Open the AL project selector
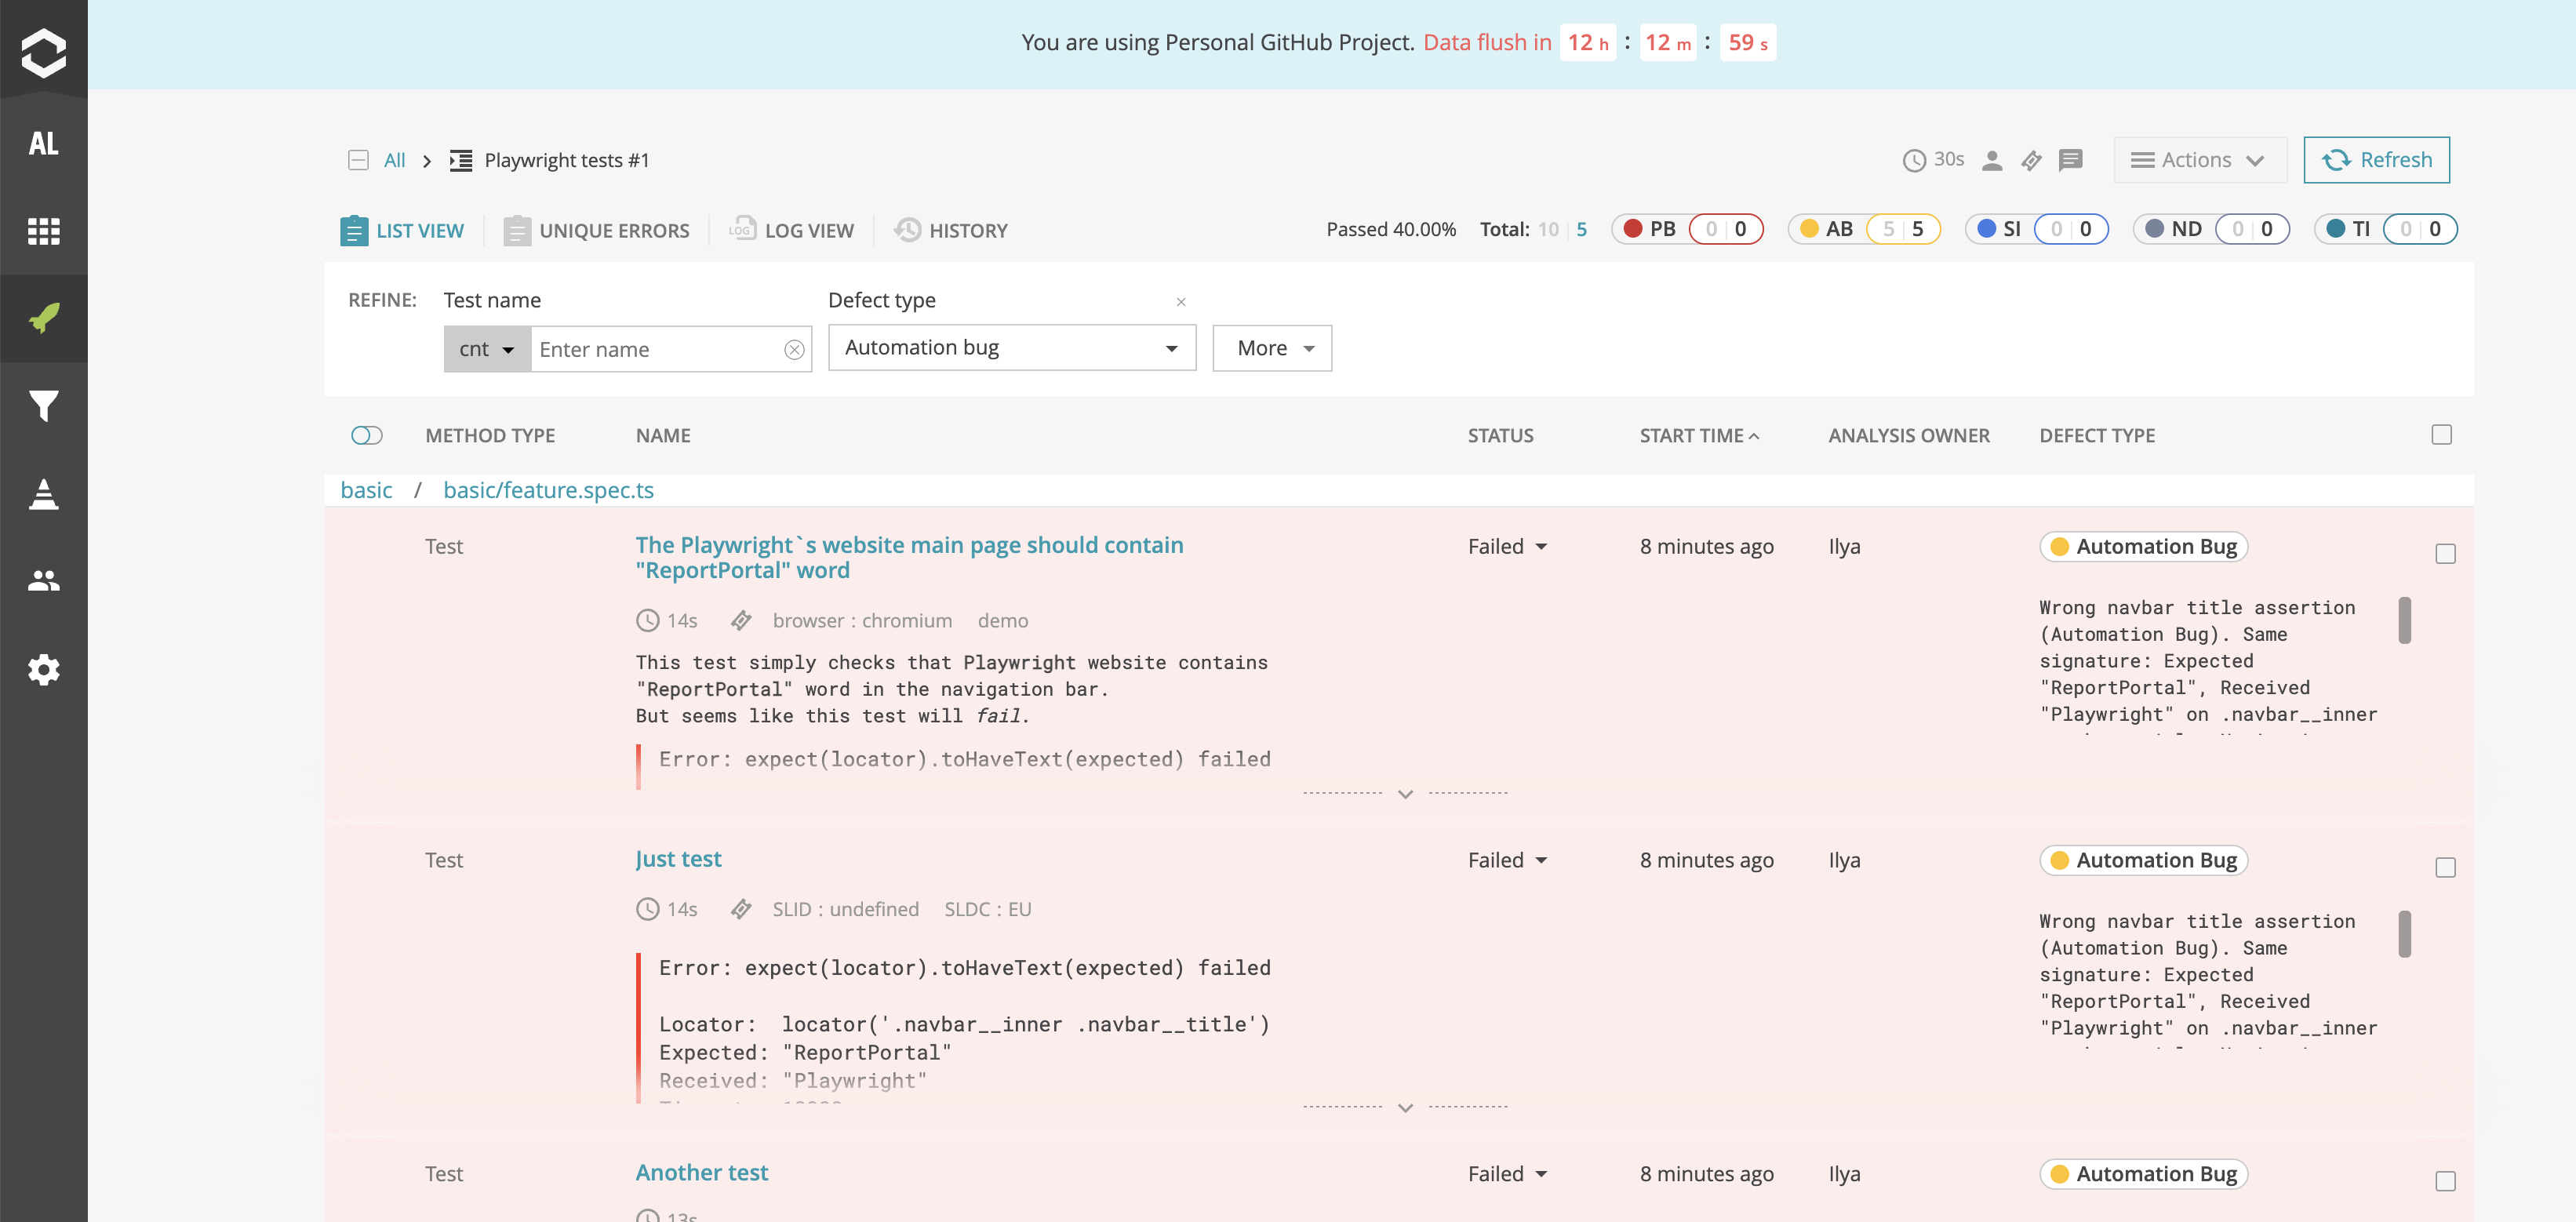This screenshot has height=1222, width=2576. [x=43, y=143]
